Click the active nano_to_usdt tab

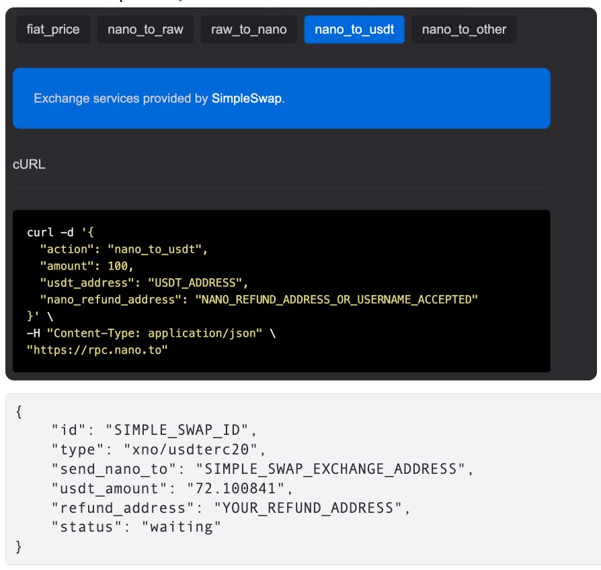(354, 30)
